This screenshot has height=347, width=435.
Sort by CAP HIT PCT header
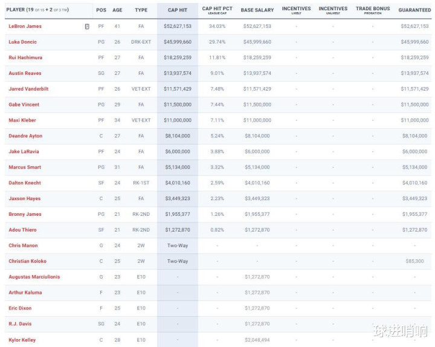click(217, 10)
